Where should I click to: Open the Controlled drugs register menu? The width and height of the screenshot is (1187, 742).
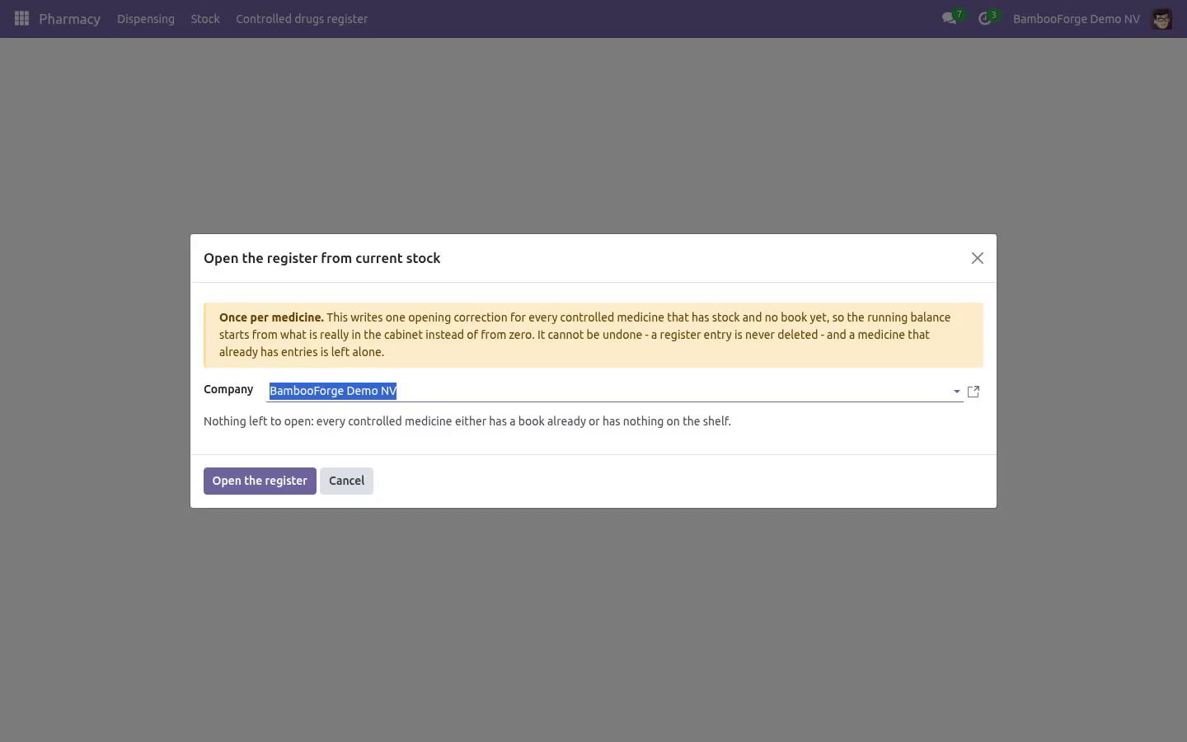[302, 19]
